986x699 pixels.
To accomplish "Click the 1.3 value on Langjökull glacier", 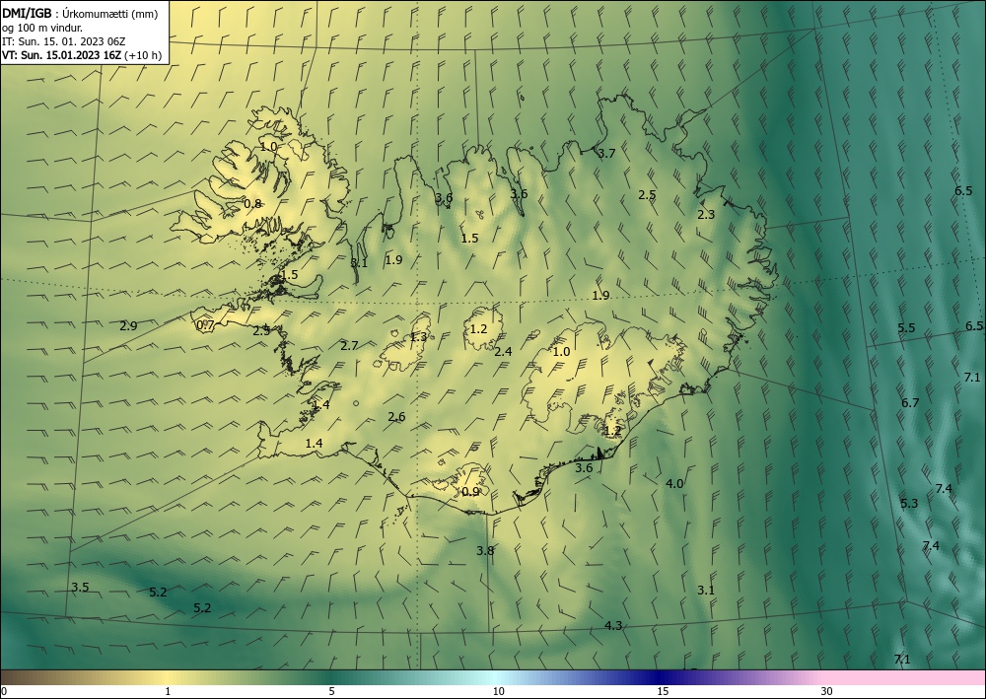I will pos(418,337).
